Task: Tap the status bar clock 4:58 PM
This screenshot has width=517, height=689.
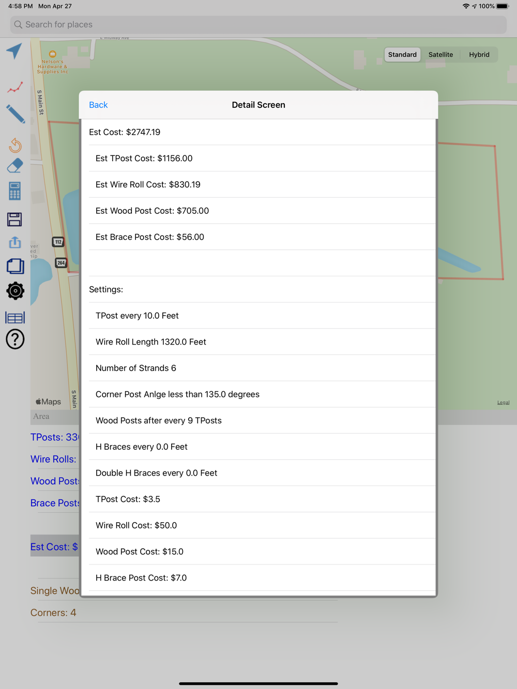Action: pos(21,6)
